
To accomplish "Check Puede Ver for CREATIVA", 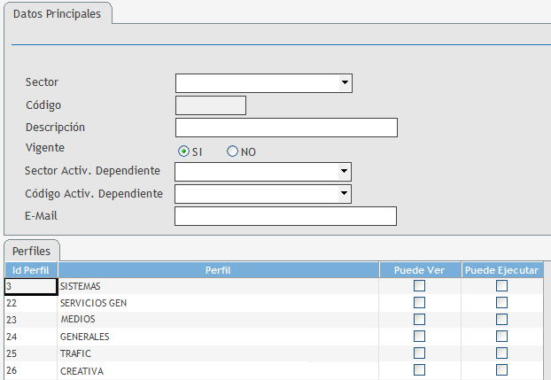I will click(x=420, y=370).
